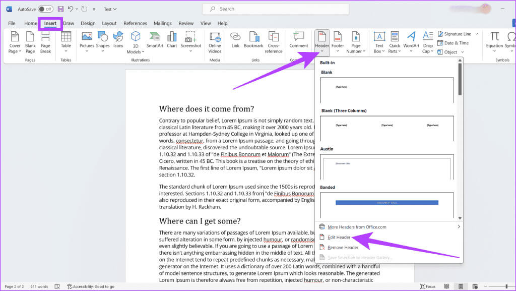Choose Edit Header from the menu

coord(339,237)
